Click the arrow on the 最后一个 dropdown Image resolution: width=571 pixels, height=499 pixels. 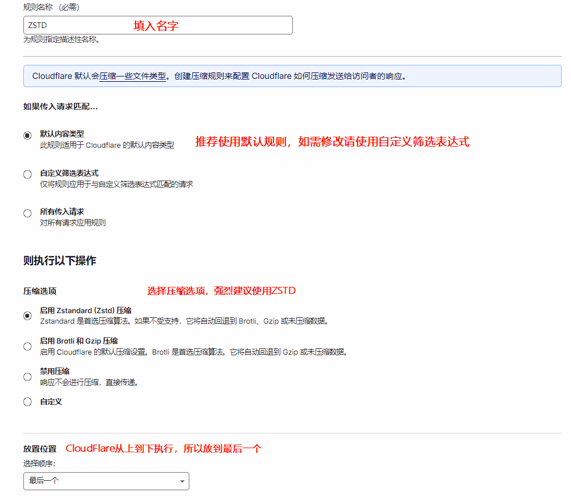[182, 481]
